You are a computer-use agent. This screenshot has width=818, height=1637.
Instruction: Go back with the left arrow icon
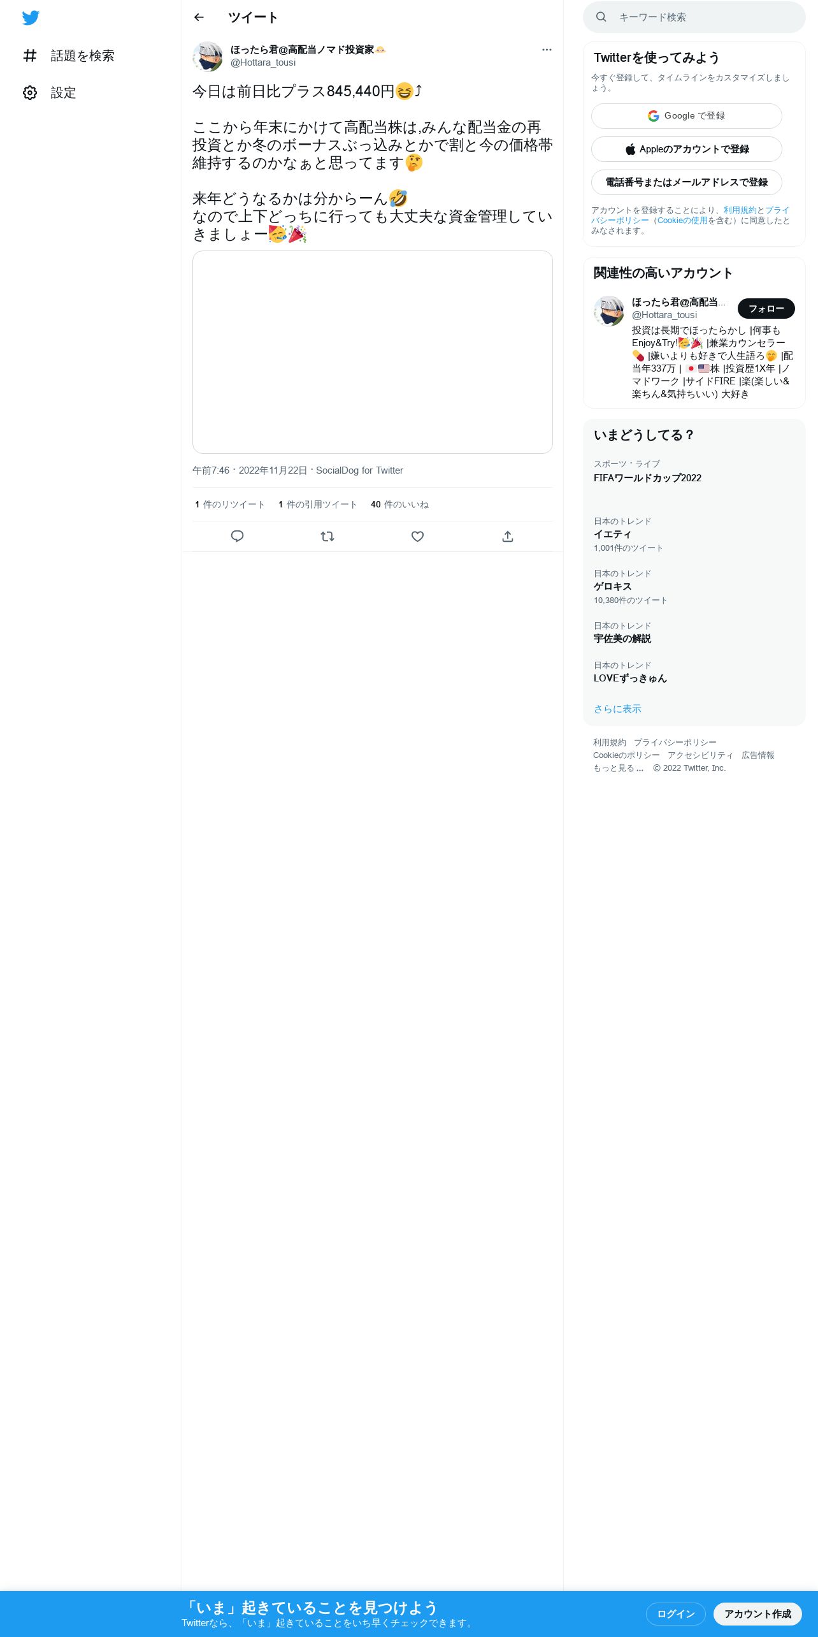[199, 17]
